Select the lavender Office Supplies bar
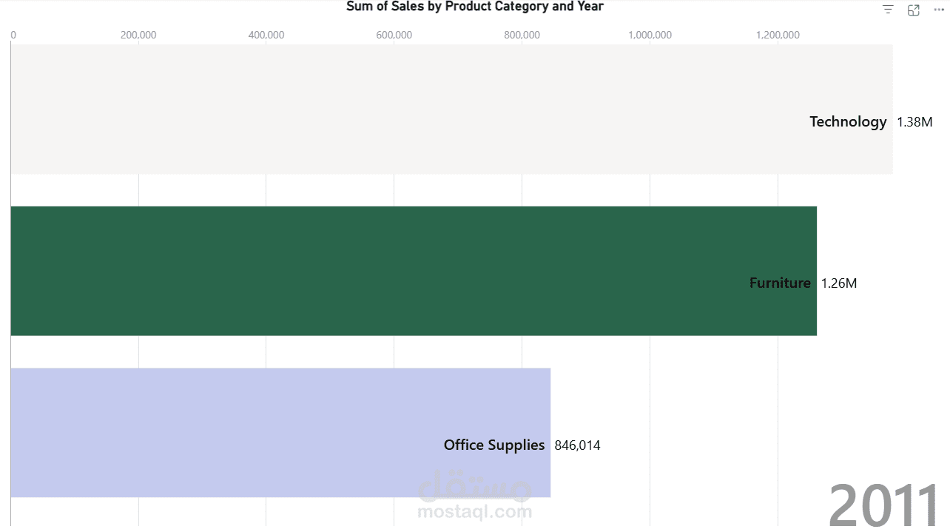The width and height of the screenshot is (950, 532). [x=280, y=433]
